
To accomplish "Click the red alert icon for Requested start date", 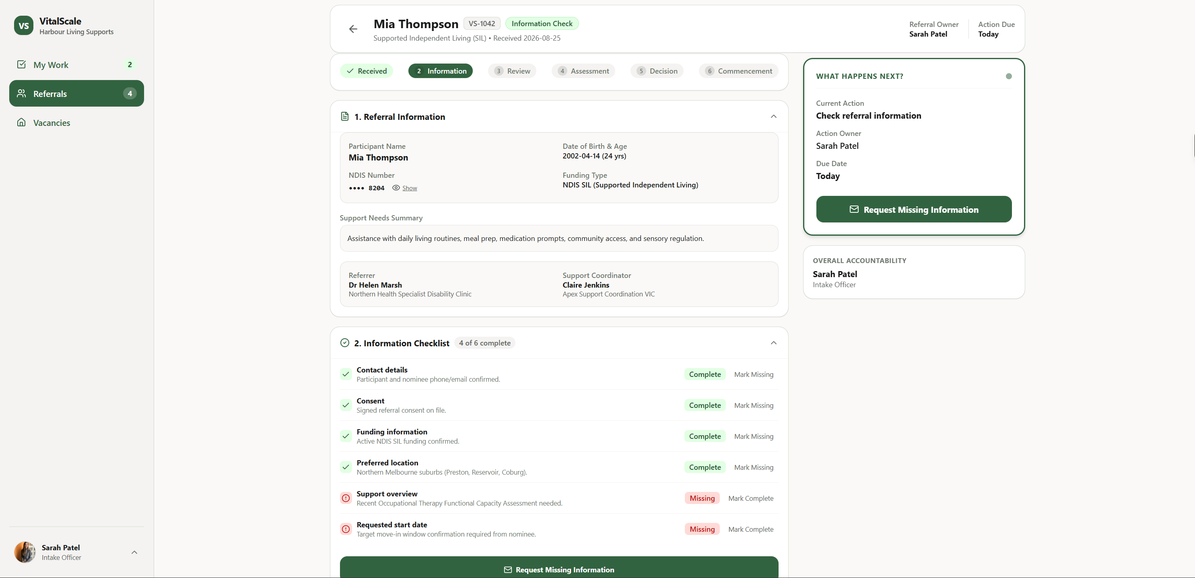I will click(346, 529).
